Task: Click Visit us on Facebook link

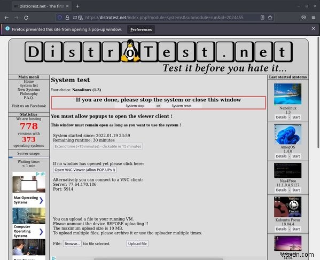Action: [28, 106]
